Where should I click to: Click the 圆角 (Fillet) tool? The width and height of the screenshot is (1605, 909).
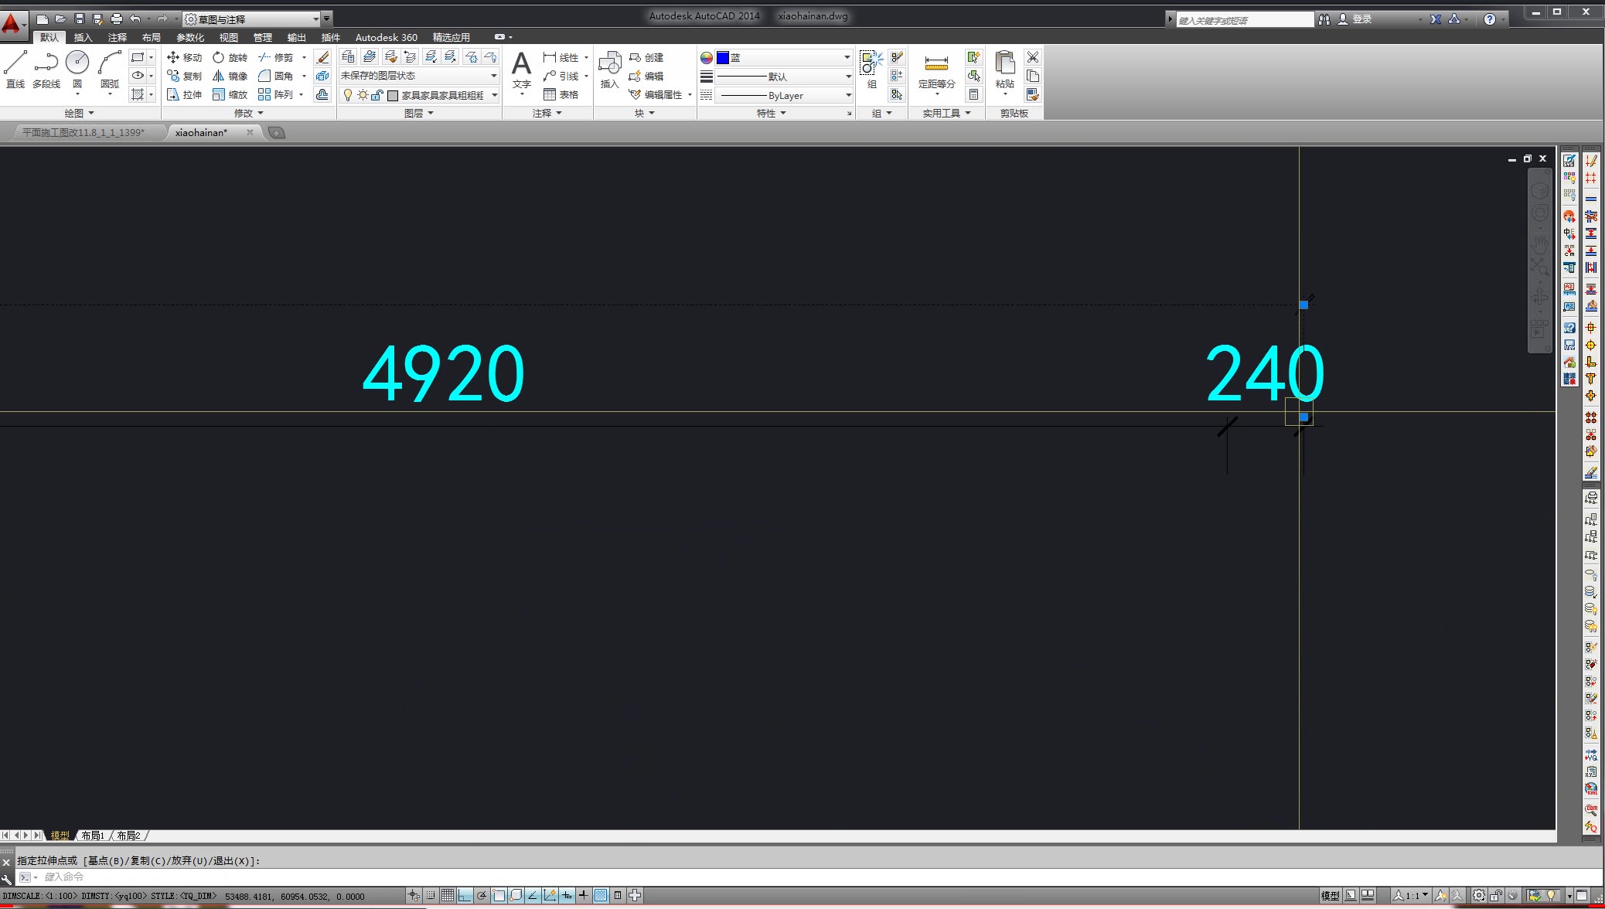point(276,76)
